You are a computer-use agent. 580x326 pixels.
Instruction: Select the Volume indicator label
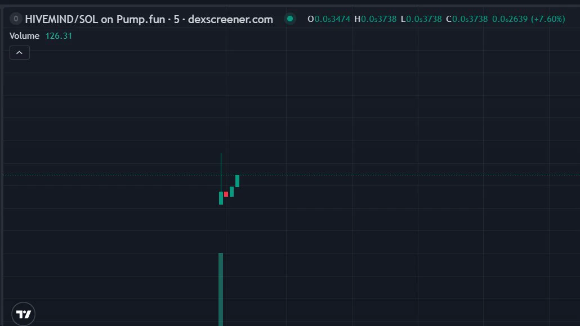pyautogui.click(x=24, y=36)
